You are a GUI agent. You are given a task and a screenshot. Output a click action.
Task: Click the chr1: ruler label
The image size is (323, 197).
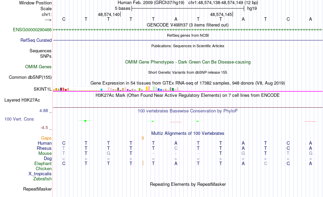click(x=47, y=14)
